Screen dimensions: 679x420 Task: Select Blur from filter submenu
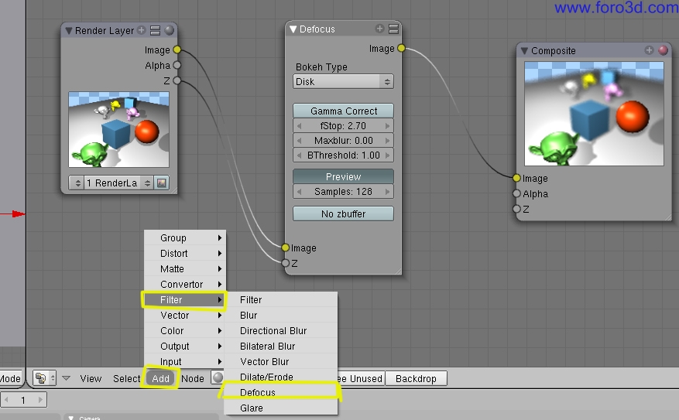280,316
